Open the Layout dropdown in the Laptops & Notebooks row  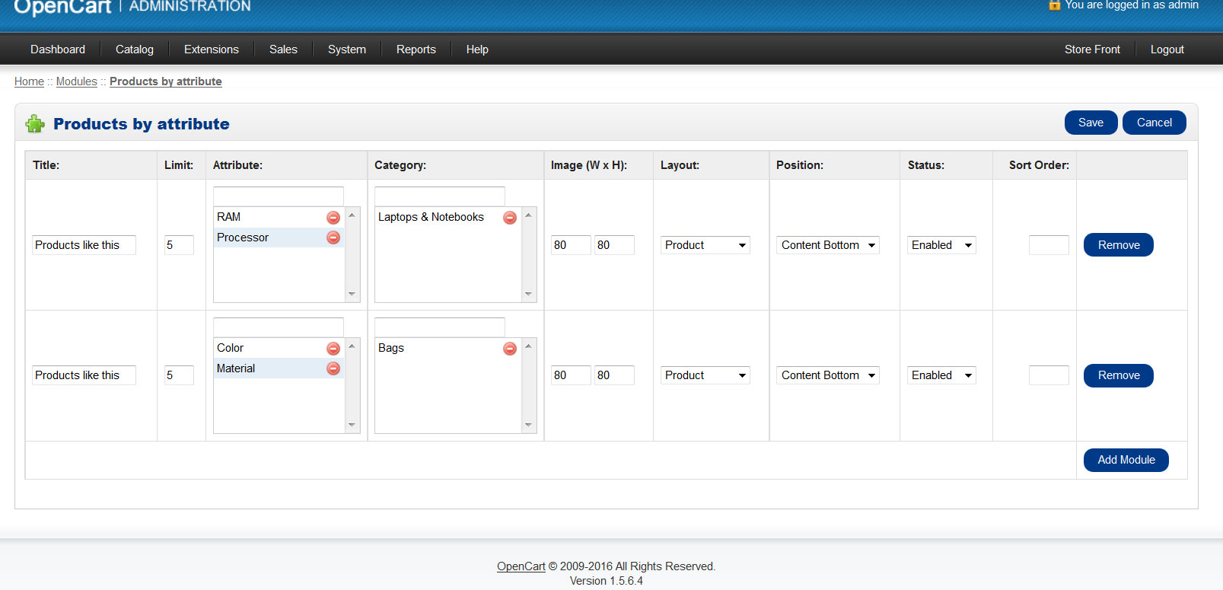(x=705, y=245)
